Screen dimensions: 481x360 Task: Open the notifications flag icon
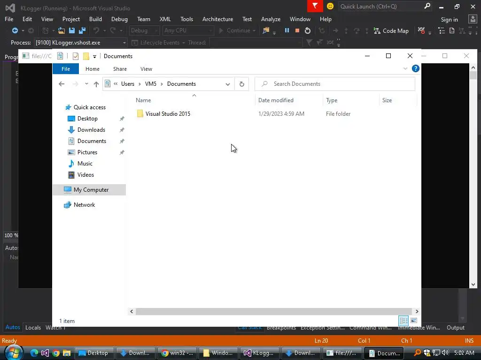(x=315, y=6)
